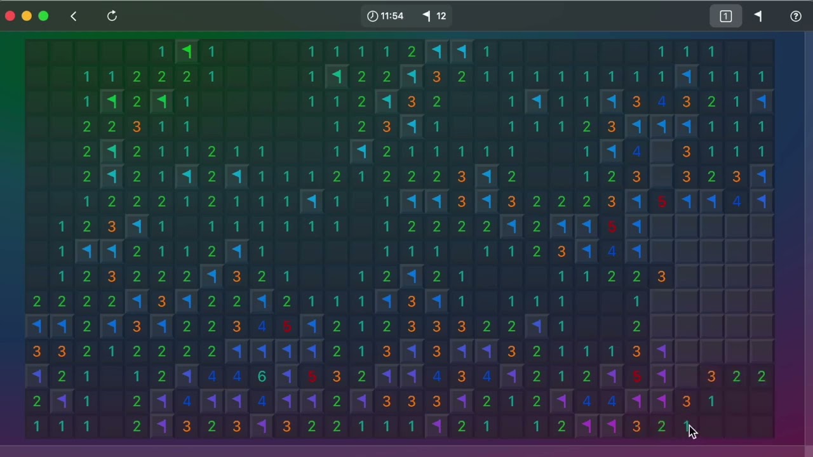Click the red 5 right of blue 4 in row twelve
Viewport: 813px width, 457px height.
(286, 326)
